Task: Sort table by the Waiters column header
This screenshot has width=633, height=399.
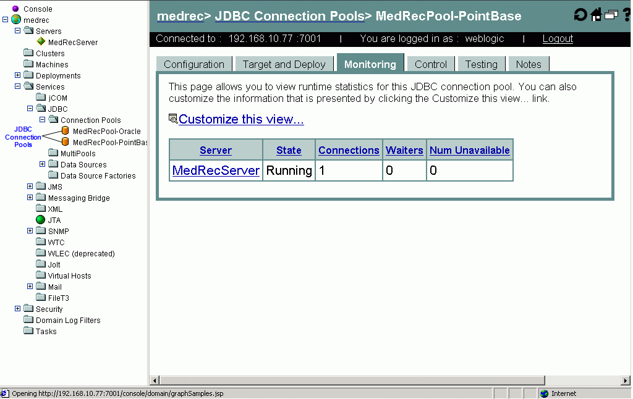Action: (x=404, y=150)
